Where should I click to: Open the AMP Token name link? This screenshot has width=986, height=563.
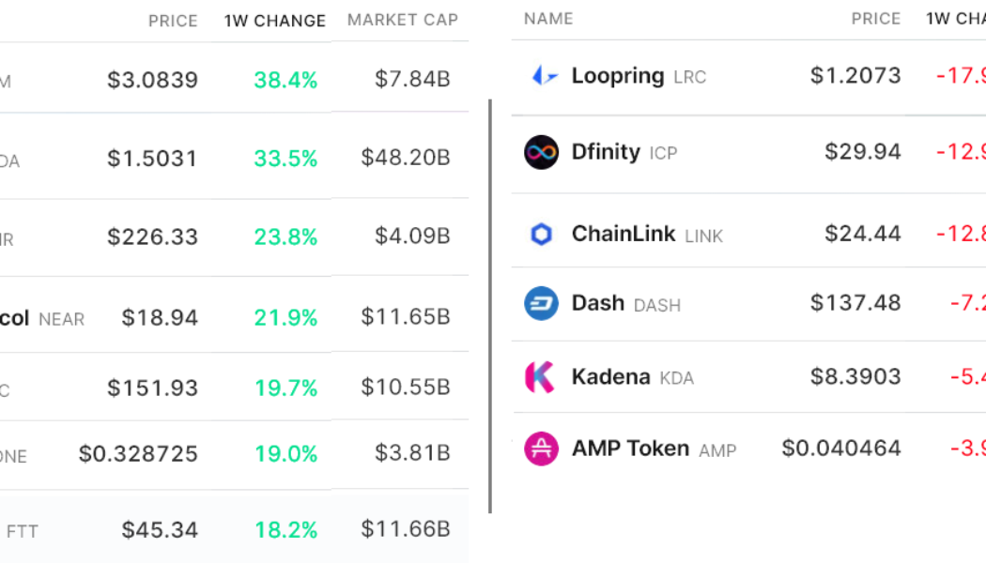pyautogui.click(x=630, y=449)
